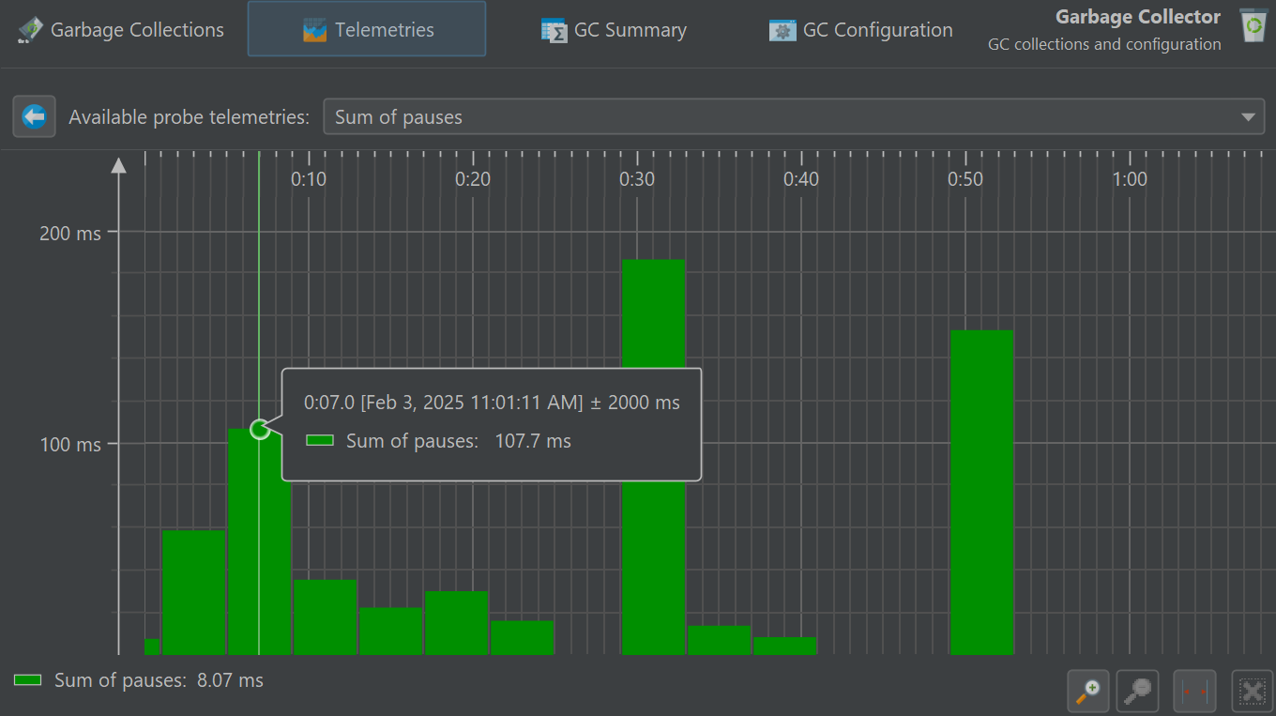Click the 'Available probe telemetries:' label
Screen dimensions: 1276x716
pyautogui.click(x=189, y=117)
